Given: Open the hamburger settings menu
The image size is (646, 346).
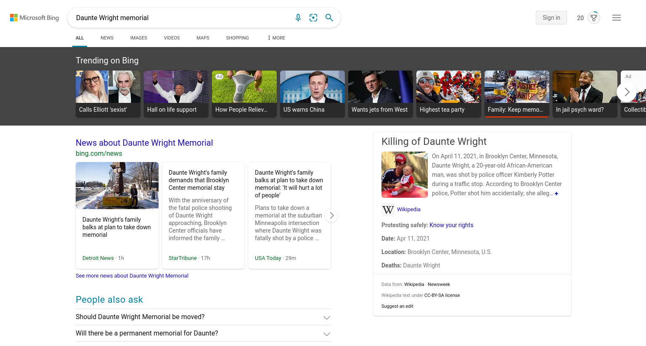Looking at the screenshot, I should click(617, 18).
